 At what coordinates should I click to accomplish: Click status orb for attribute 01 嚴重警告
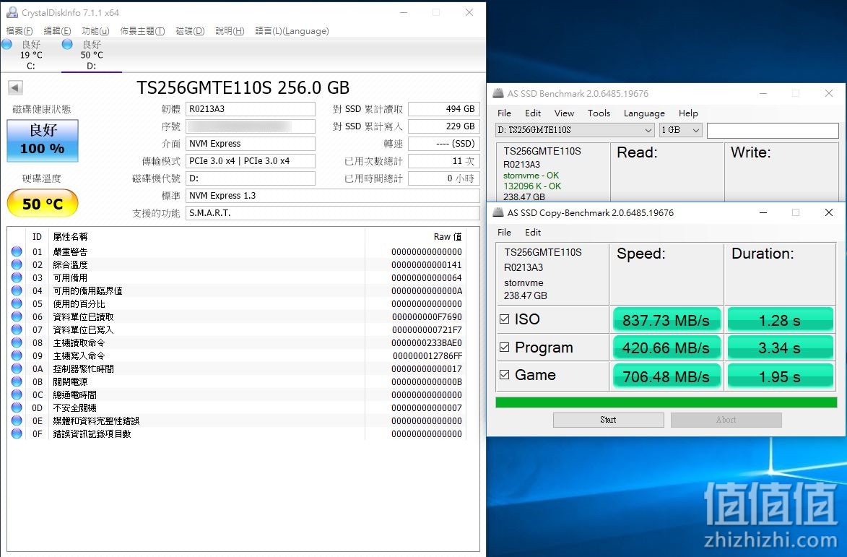point(17,251)
